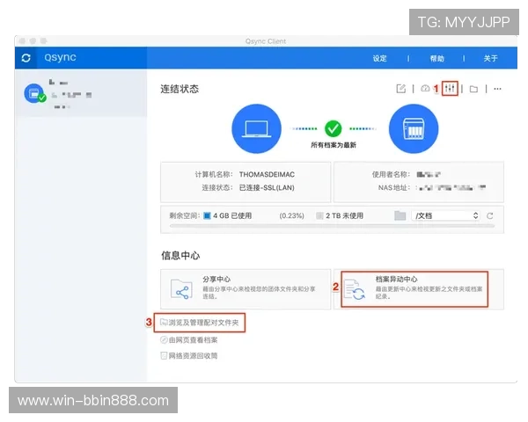Click the 信息中心 section heading

pyautogui.click(x=180, y=256)
